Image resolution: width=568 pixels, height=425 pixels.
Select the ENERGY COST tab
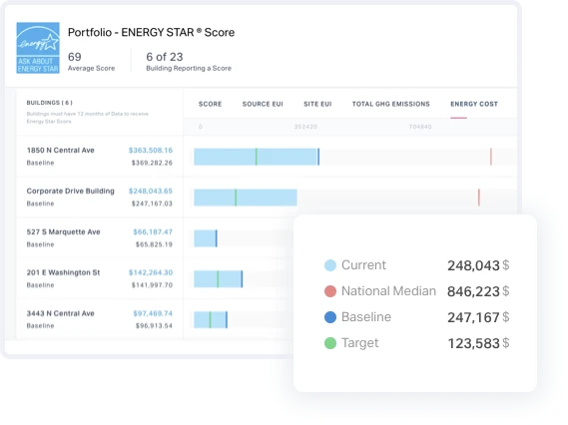click(x=474, y=104)
